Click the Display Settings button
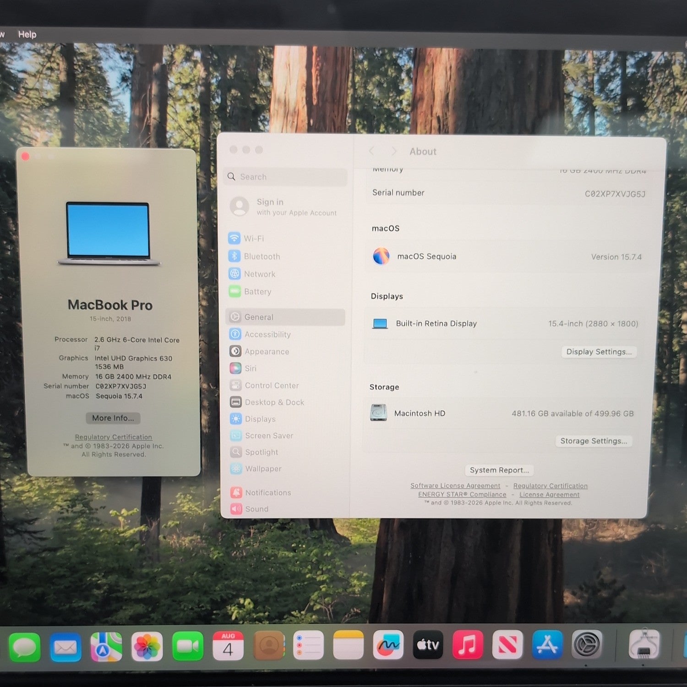This screenshot has width=687, height=687. [599, 352]
